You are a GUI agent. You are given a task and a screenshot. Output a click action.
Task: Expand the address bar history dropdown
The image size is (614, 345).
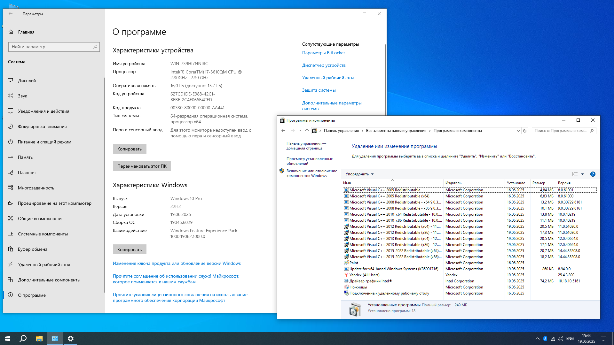coord(518,131)
